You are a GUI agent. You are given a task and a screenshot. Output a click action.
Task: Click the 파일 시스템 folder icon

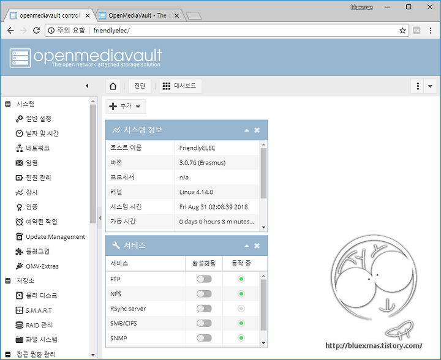point(19,339)
